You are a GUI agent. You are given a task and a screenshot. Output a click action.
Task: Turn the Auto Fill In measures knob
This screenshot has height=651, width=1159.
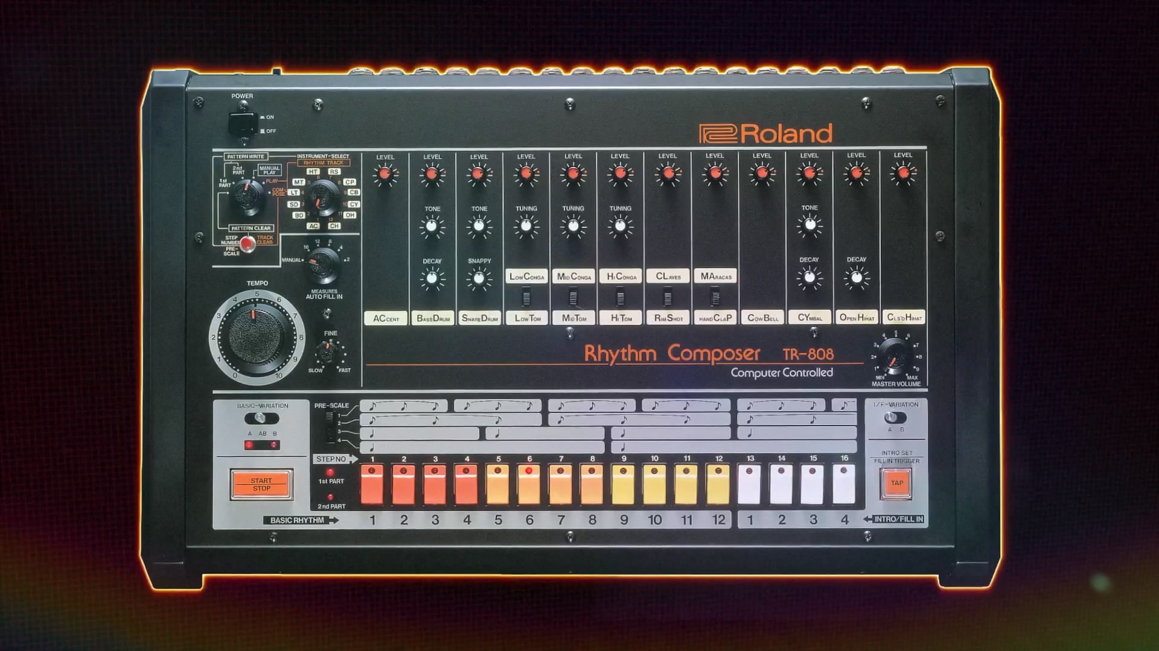(x=323, y=265)
